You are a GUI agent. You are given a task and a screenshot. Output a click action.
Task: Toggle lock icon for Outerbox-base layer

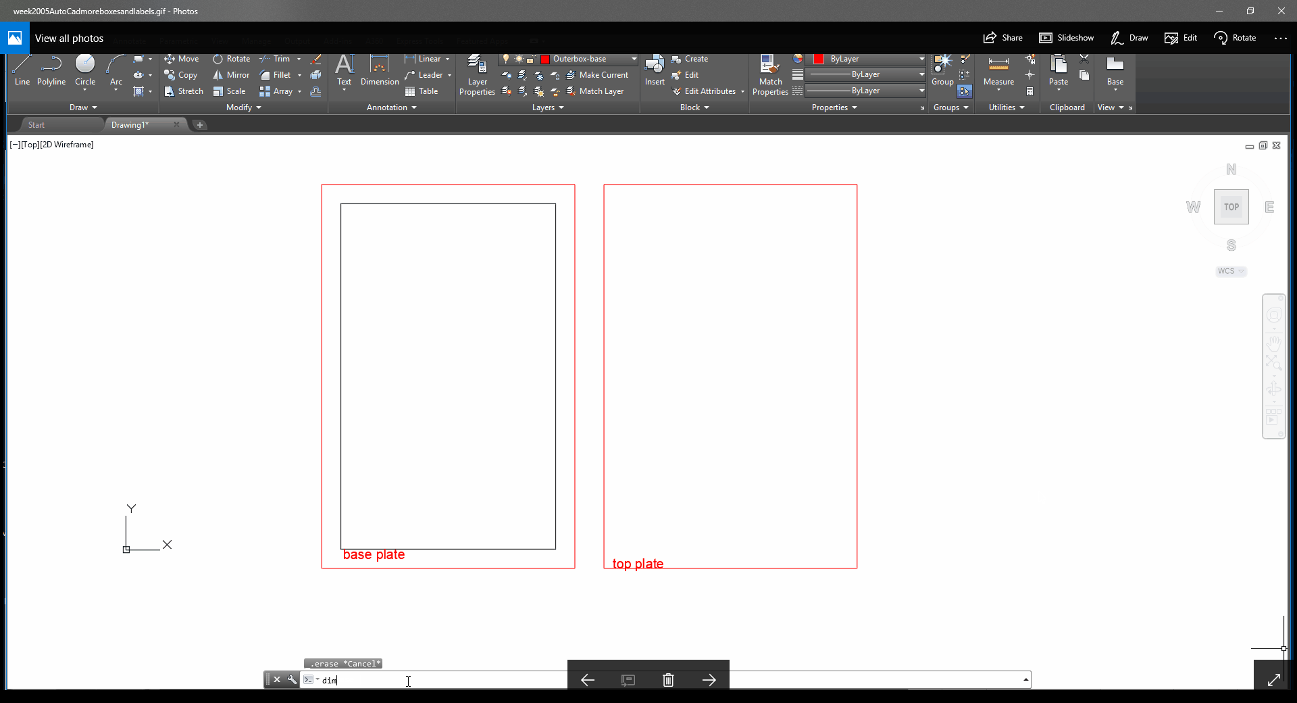tap(532, 59)
